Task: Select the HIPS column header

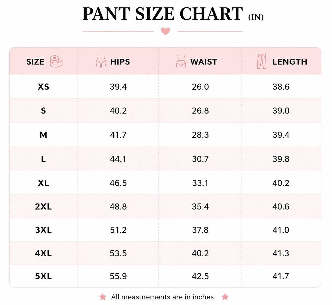Action: (x=120, y=62)
